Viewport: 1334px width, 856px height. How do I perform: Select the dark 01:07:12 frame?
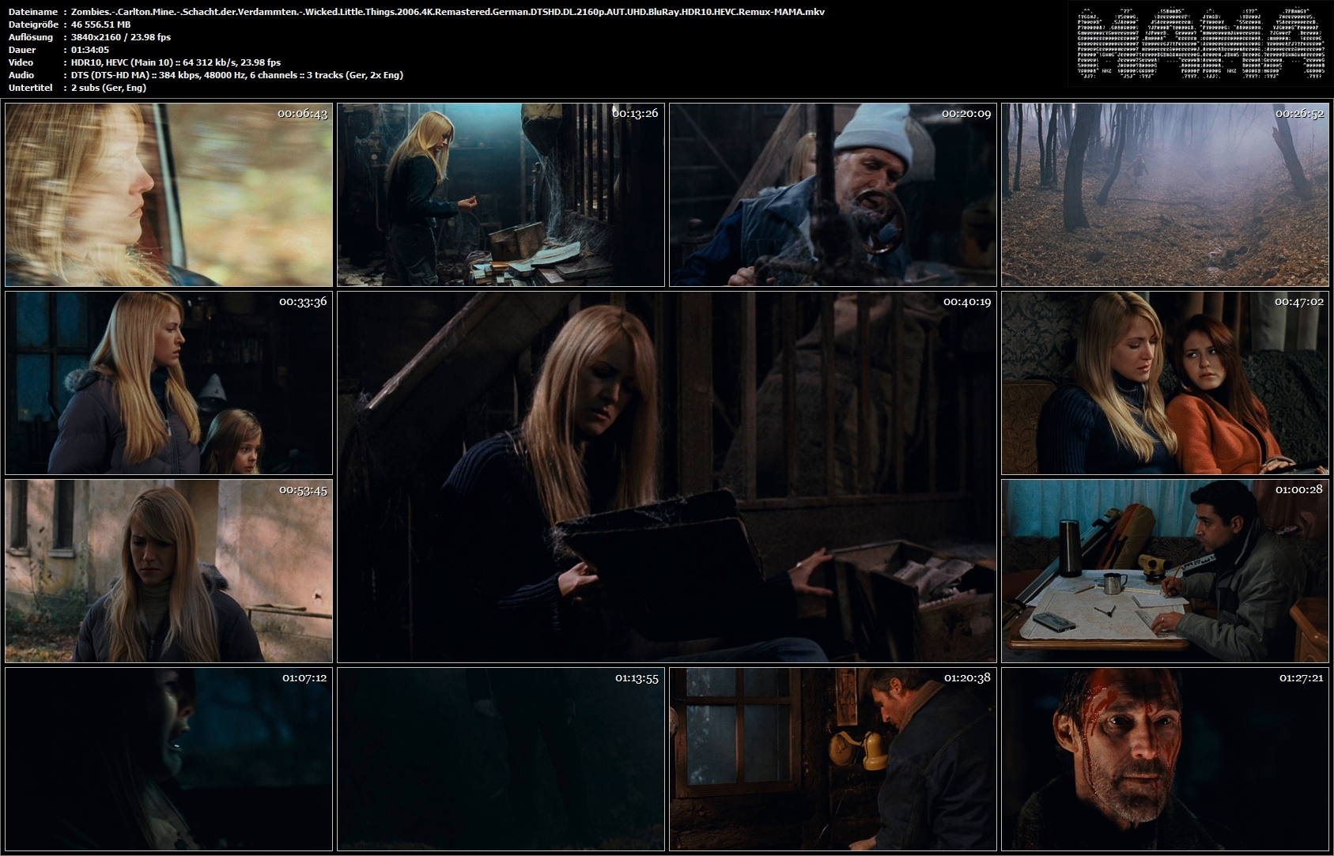coord(168,759)
